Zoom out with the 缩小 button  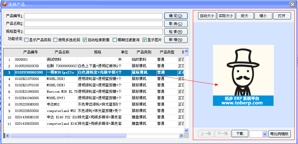click(x=263, y=16)
